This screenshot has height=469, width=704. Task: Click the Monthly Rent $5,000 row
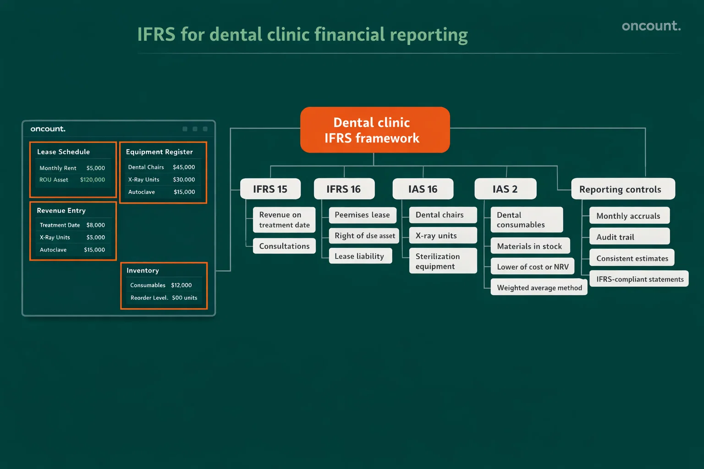click(x=72, y=168)
